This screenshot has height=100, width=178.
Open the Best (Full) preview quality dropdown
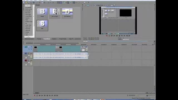[101, 5]
